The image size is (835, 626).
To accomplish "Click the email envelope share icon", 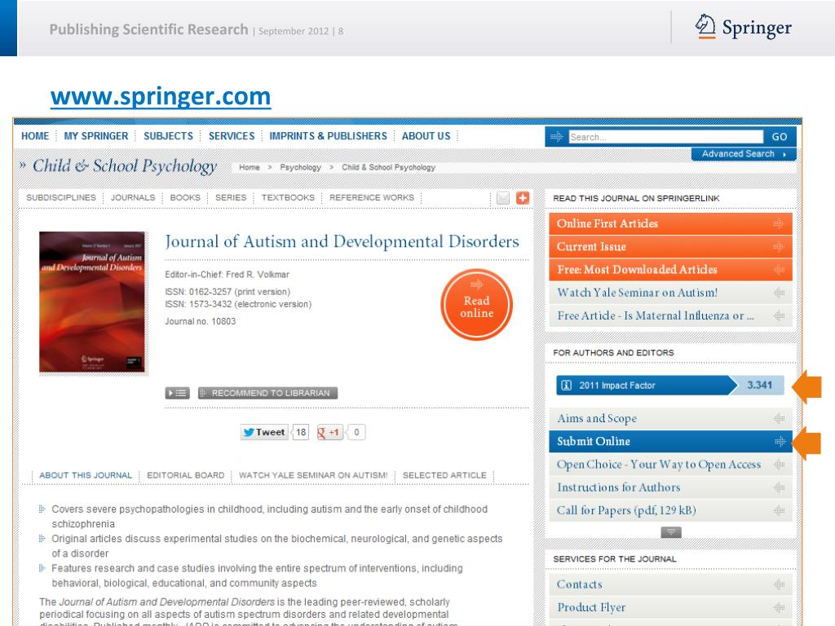I will tap(502, 198).
